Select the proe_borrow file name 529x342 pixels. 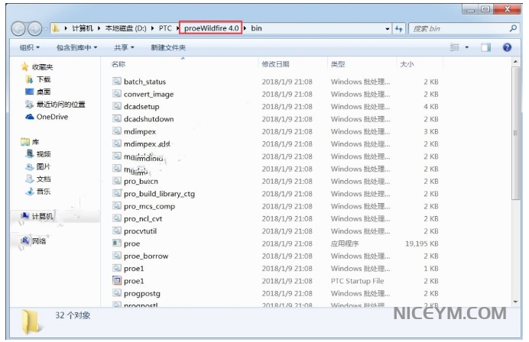click(x=146, y=256)
